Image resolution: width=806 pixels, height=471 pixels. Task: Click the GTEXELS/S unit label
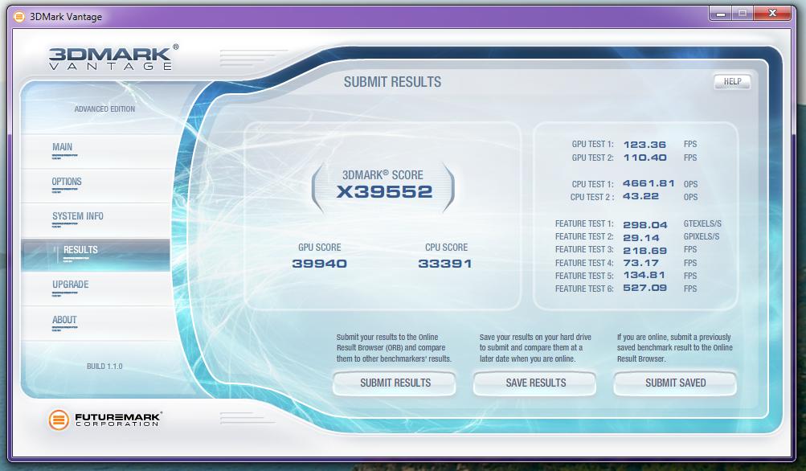702,223
